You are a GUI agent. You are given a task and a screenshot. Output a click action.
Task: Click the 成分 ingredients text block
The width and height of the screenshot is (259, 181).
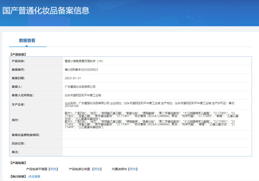pos(152,120)
